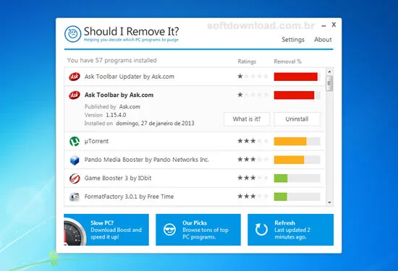Click the Pando Media Booster cube icon
The width and height of the screenshot is (398, 271).
click(75, 160)
